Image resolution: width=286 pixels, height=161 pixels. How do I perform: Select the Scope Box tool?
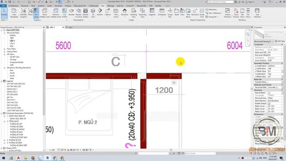[170, 13]
